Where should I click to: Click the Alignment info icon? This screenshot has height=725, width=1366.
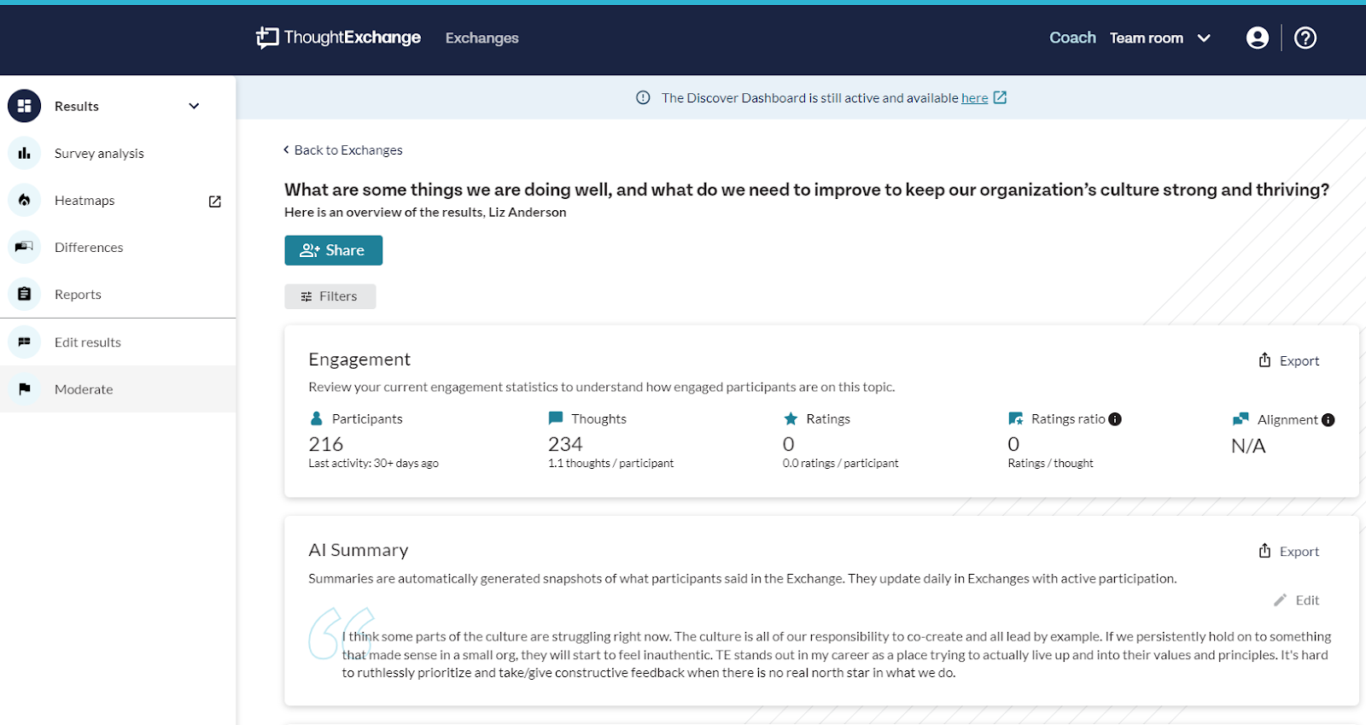(1328, 420)
